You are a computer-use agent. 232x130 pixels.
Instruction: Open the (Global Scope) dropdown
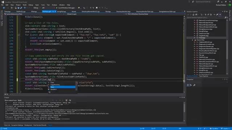point(95,14)
